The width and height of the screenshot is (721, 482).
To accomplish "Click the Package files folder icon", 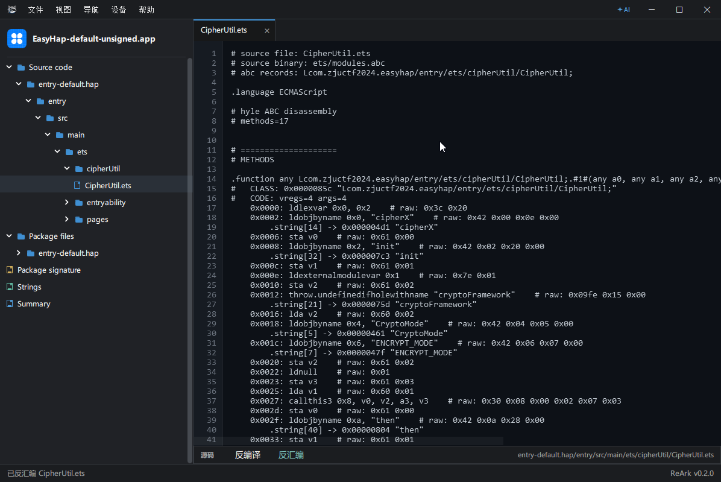I will click(x=21, y=236).
